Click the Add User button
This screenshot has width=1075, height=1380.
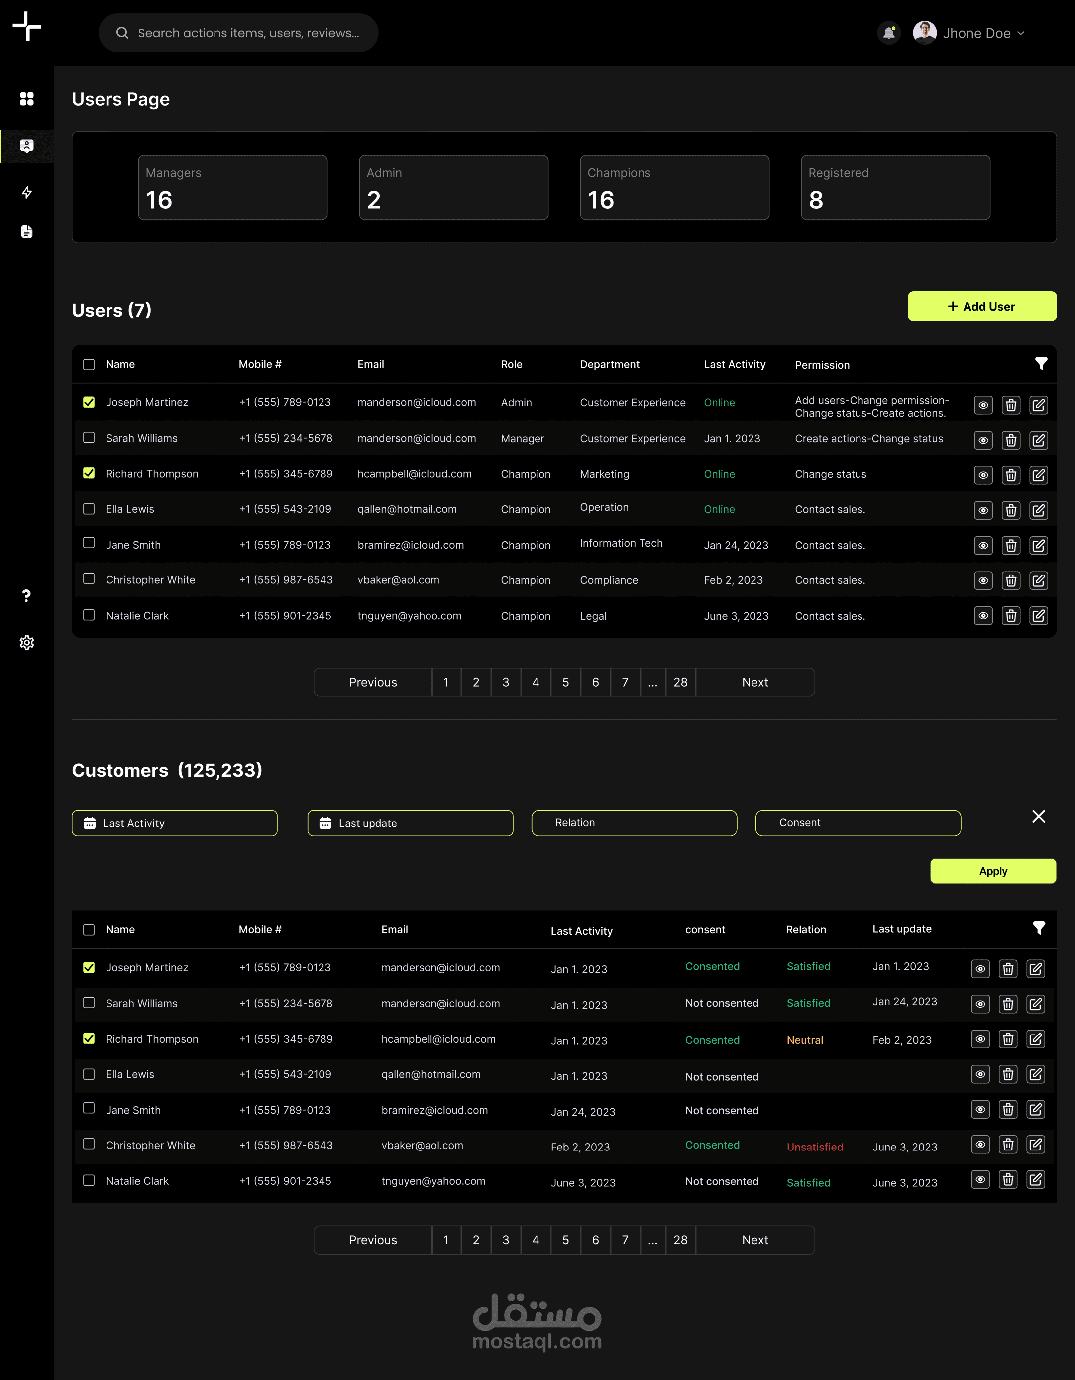[981, 307]
